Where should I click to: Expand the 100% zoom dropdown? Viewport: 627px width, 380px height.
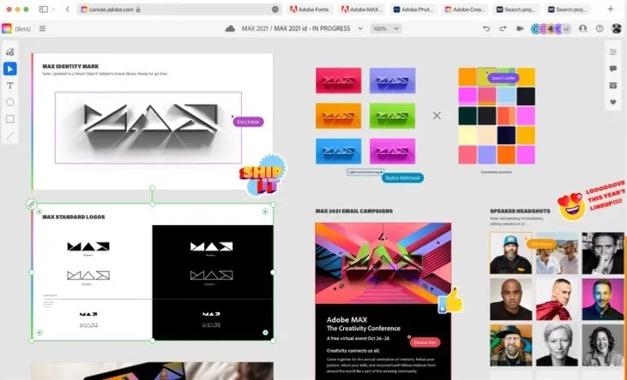(x=385, y=28)
